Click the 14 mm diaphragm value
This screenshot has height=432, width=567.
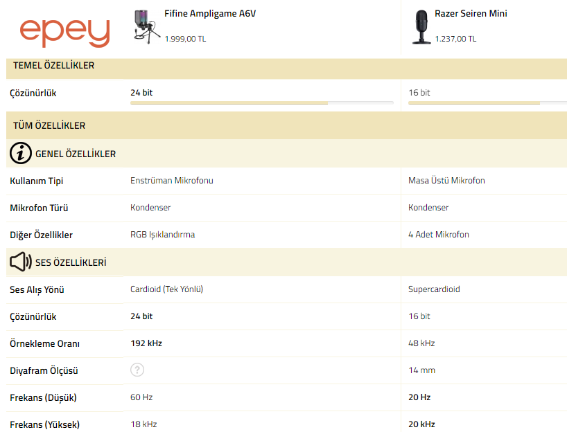click(x=422, y=370)
